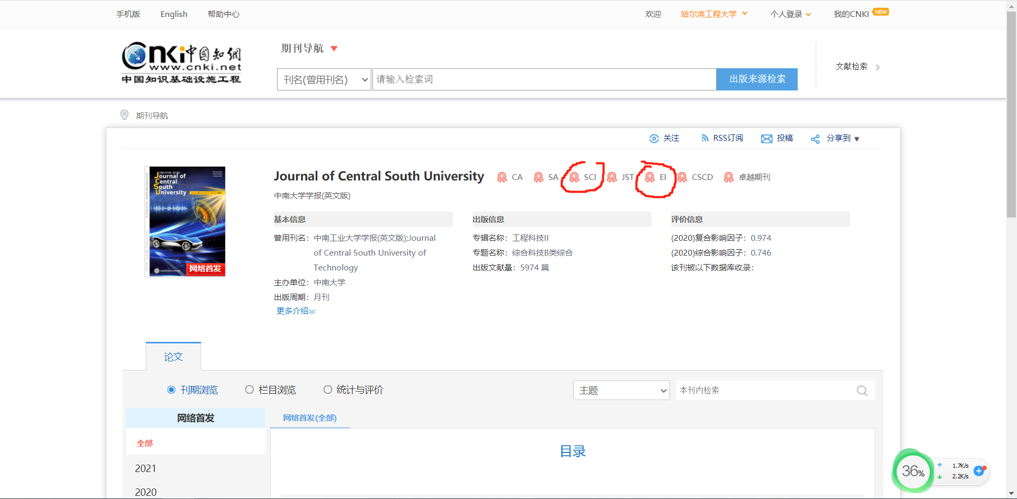Screen dimensions: 1017x499
Task: Open the 刊名(曾用刊名) dropdown
Action: click(x=324, y=79)
